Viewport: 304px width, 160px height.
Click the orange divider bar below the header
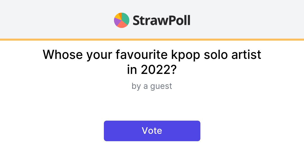152,39
